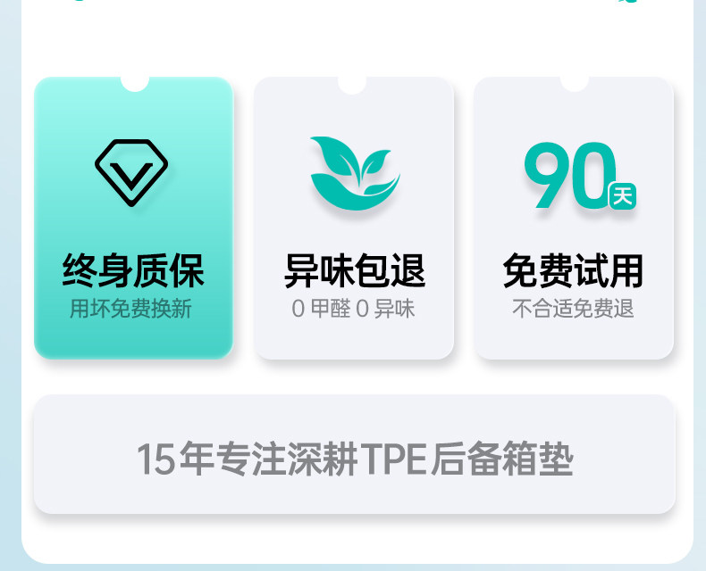Click the 不合适免费退 subtitle
The height and width of the screenshot is (571, 706).
point(573,309)
